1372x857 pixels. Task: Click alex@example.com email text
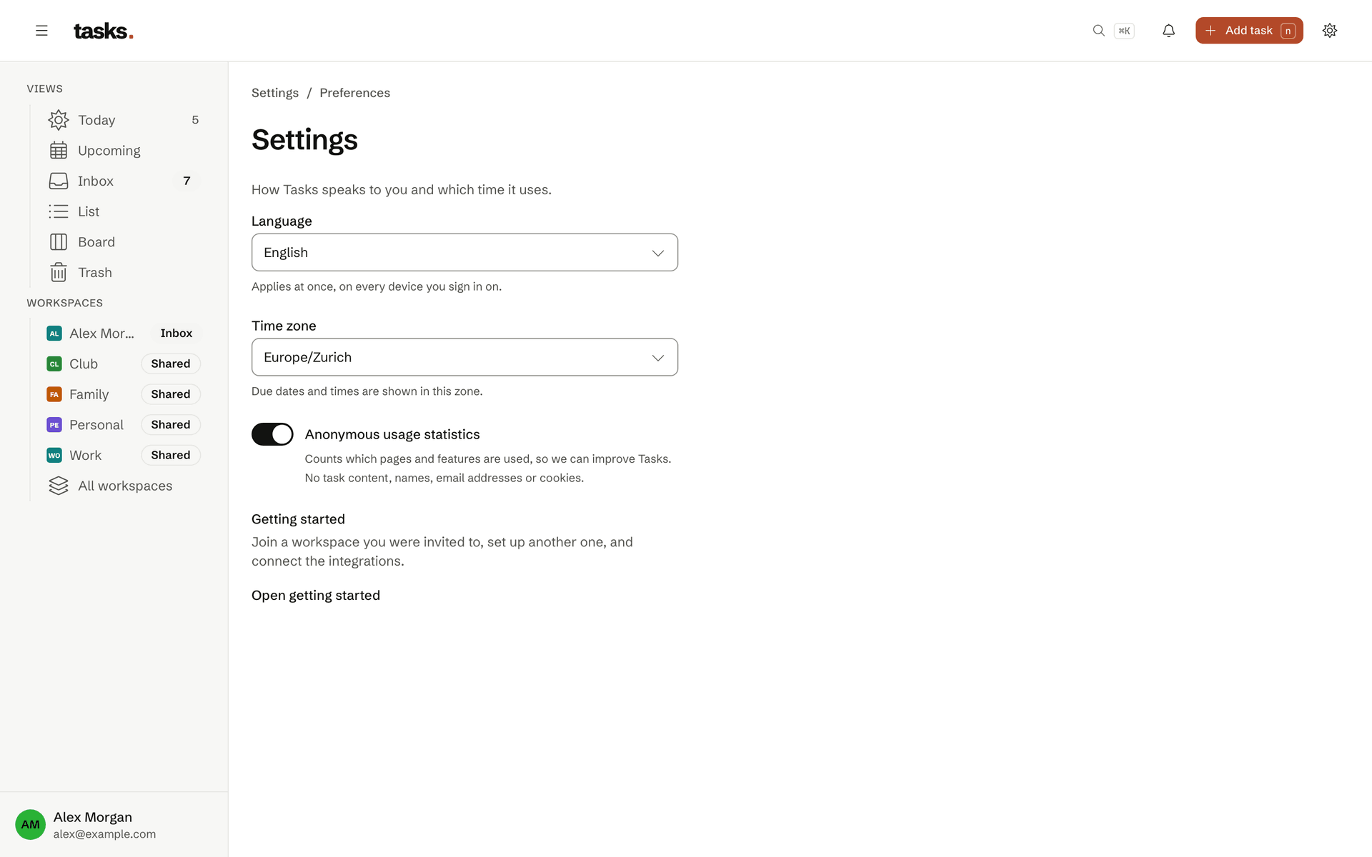(104, 834)
